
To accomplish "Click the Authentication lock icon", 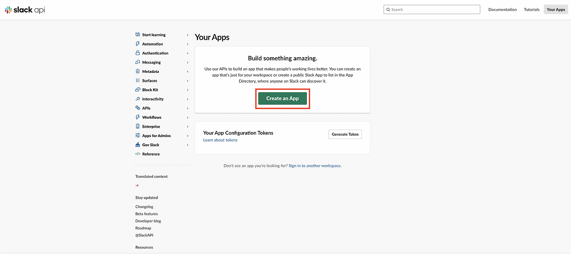I will [x=138, y=53].
